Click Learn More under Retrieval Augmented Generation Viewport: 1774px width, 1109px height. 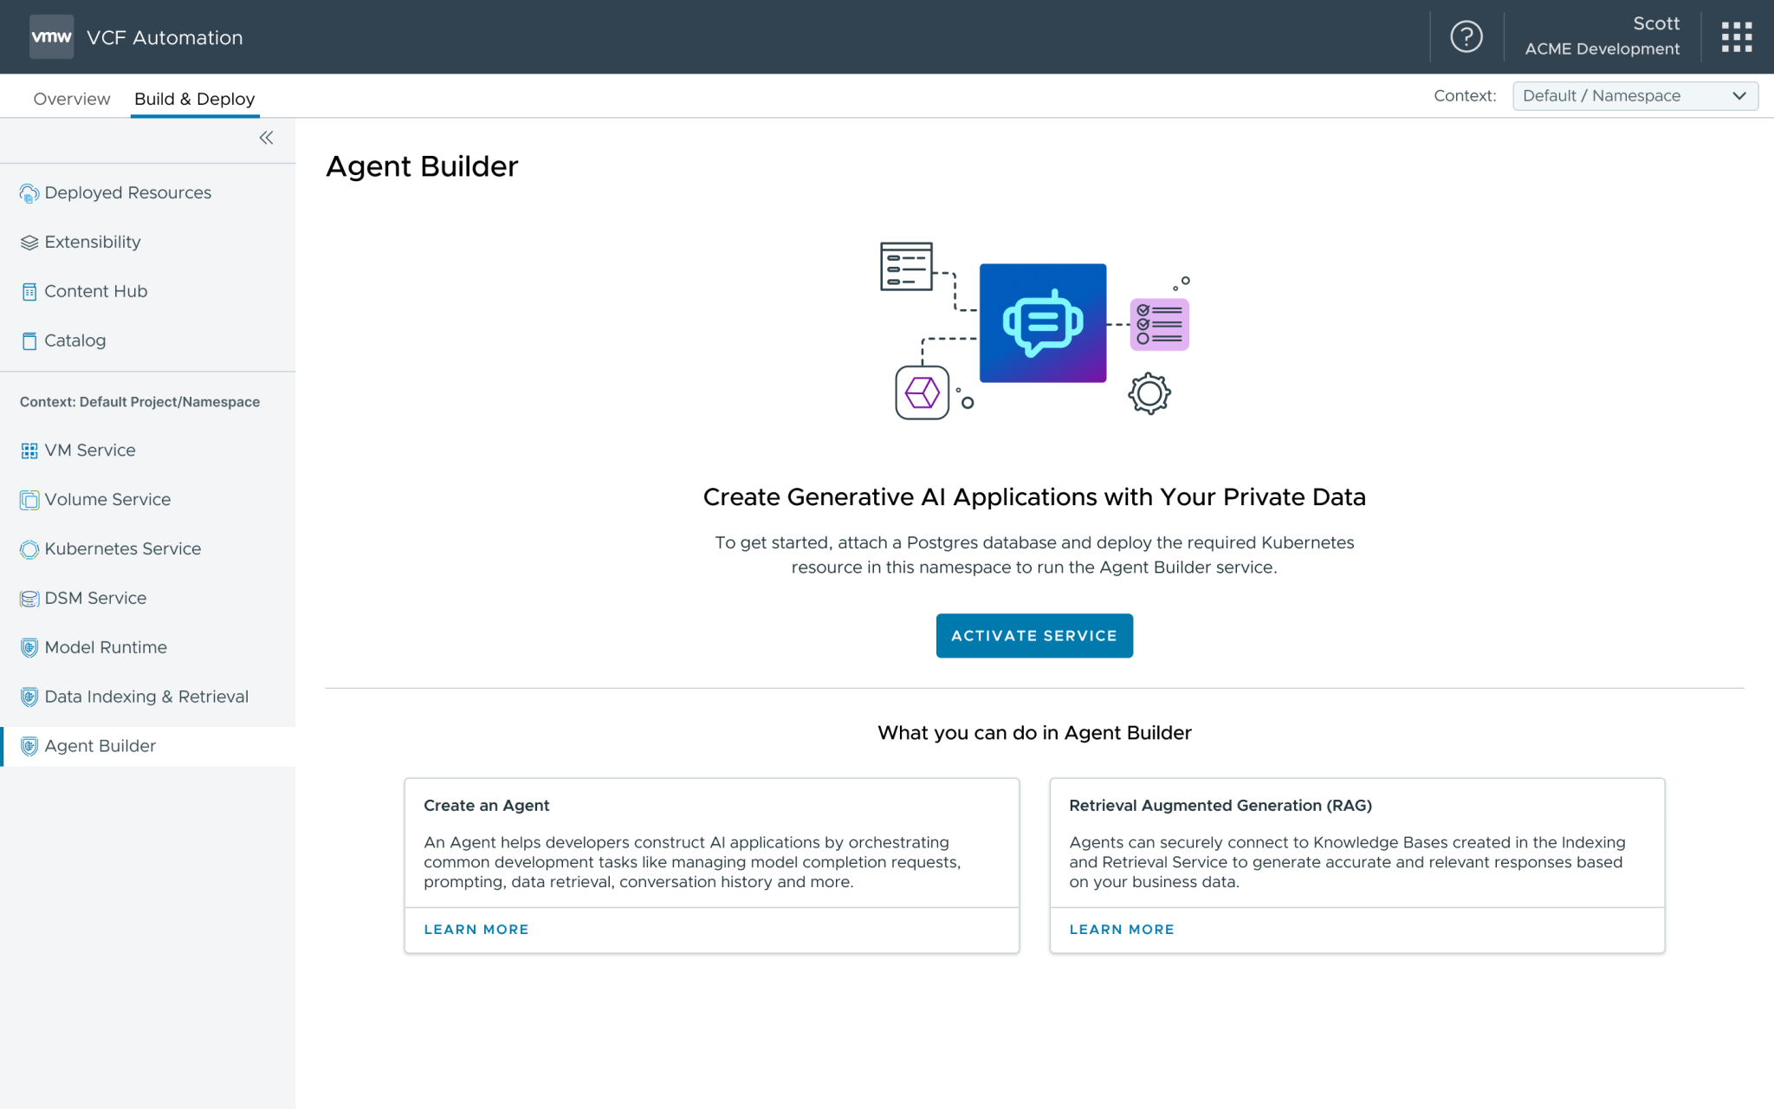pos(1121,929)
